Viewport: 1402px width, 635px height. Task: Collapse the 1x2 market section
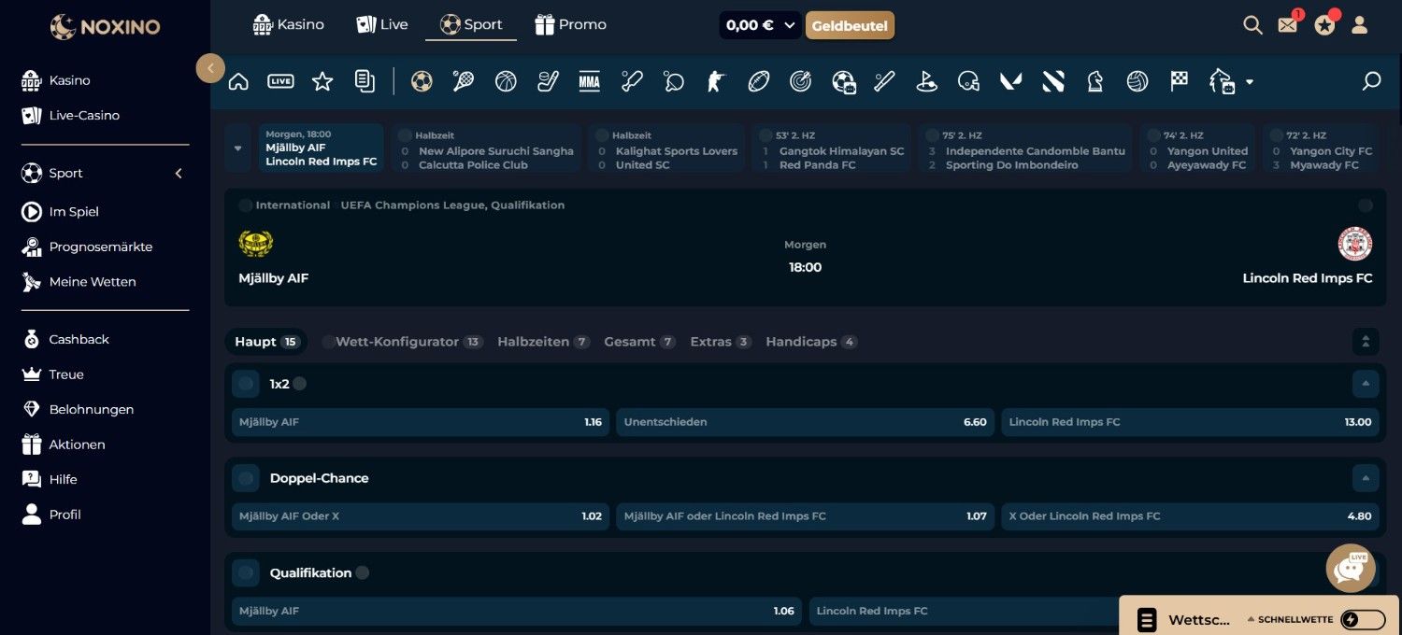pyautogui.click(x=1366, y=384)
